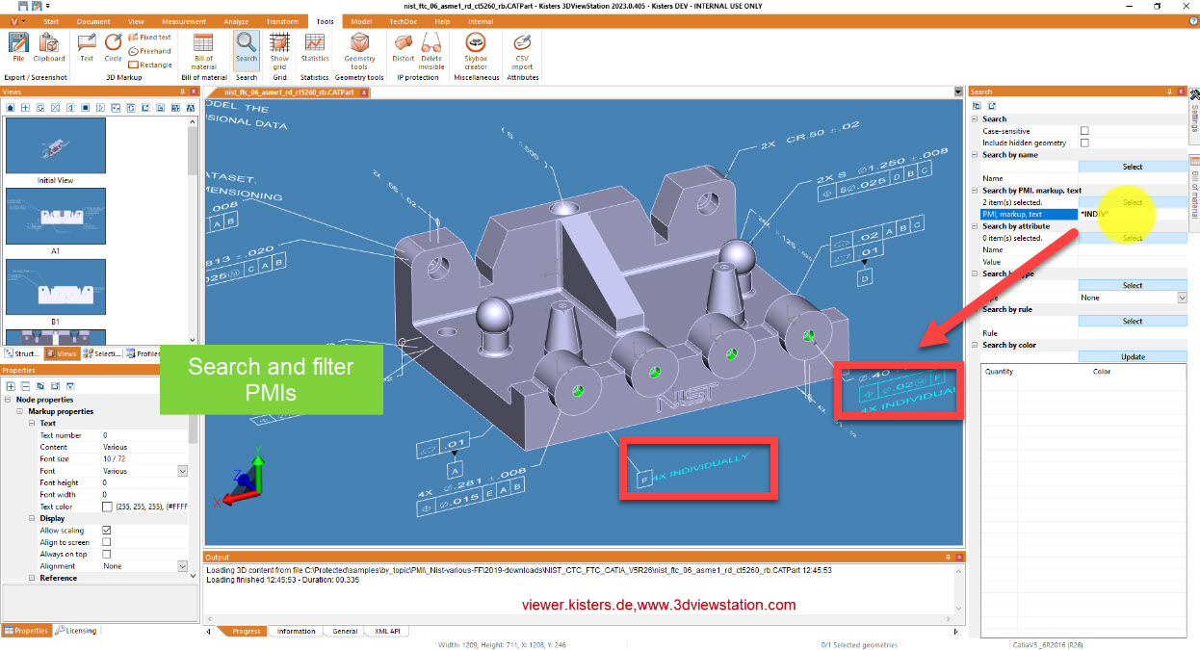Open the Analyze ribbon tab
This screenshot has width=1200, height=650.
click(x=236, y=21)
